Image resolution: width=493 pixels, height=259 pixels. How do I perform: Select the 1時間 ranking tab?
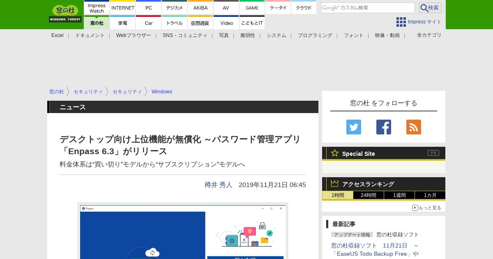click(x=338, y=195)
